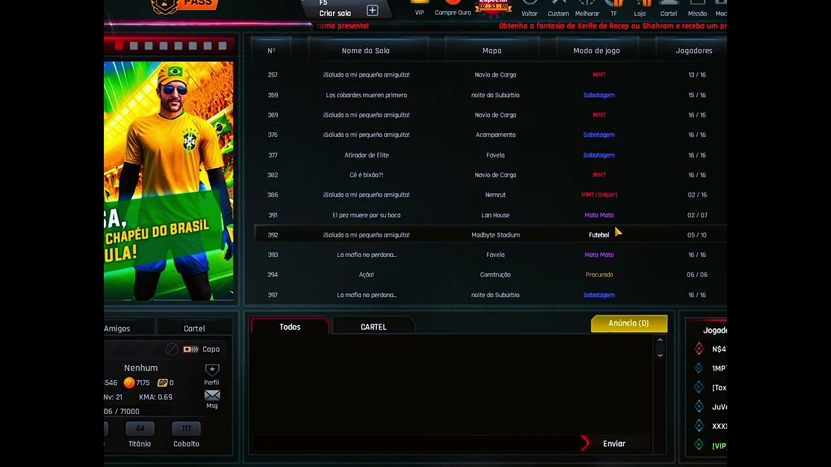Click the Especial countdown event badge

click(494, 6)
